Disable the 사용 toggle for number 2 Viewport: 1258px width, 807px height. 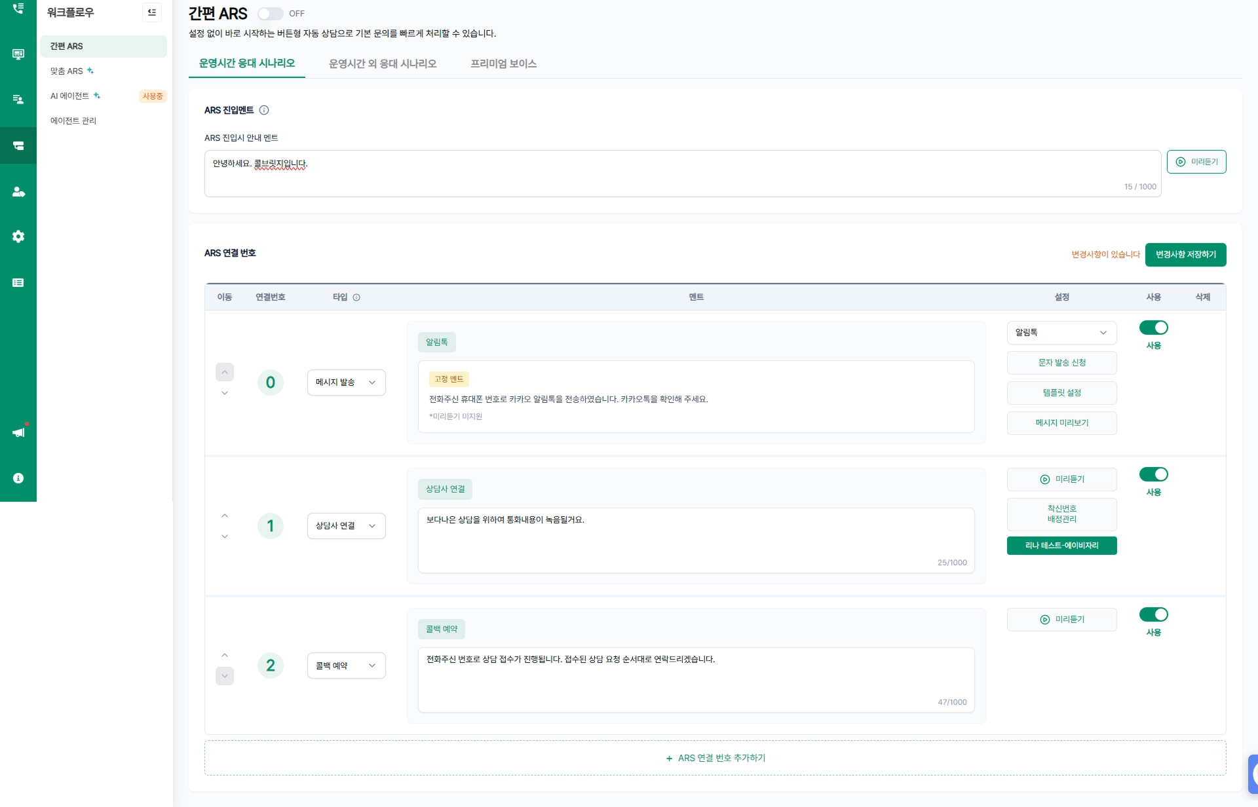1153,614
